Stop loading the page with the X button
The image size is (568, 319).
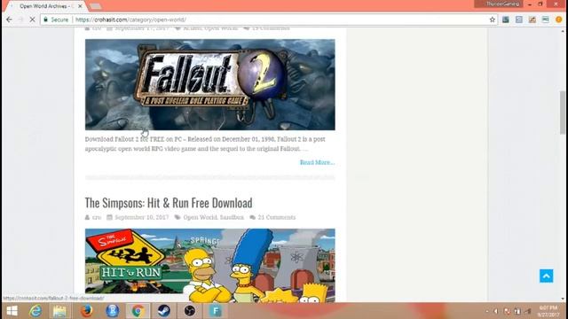coord(32,19)
